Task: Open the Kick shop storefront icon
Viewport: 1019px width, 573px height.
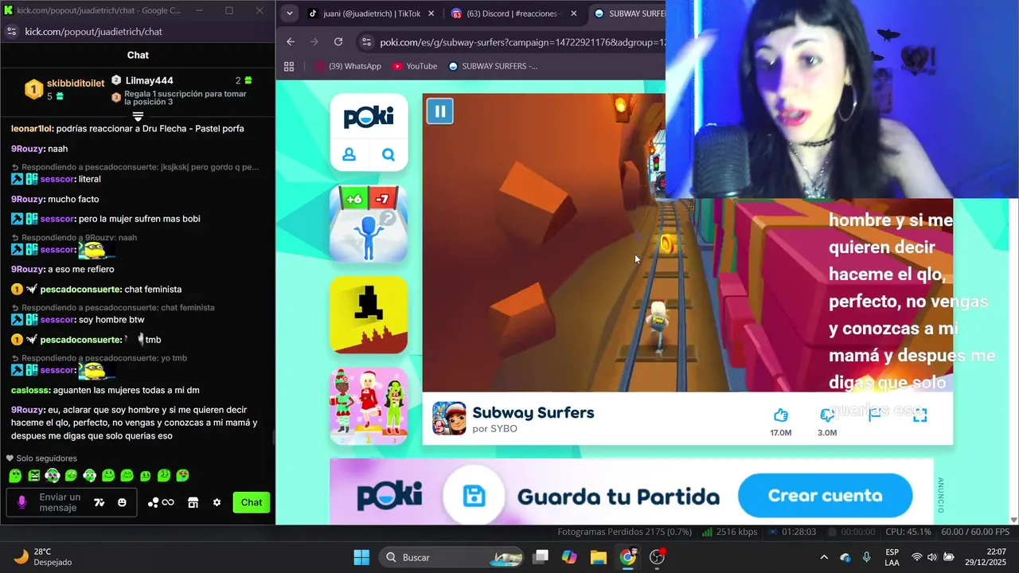Action: click(193, 502)
